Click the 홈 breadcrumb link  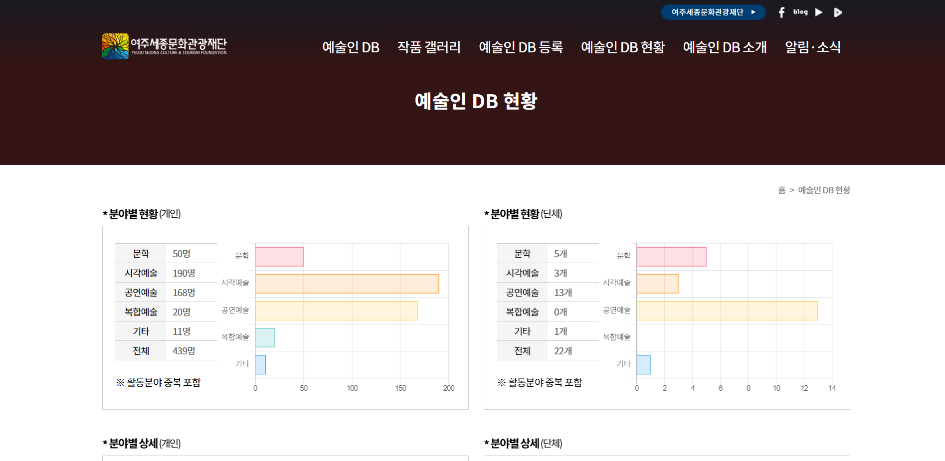pos(781,190)
